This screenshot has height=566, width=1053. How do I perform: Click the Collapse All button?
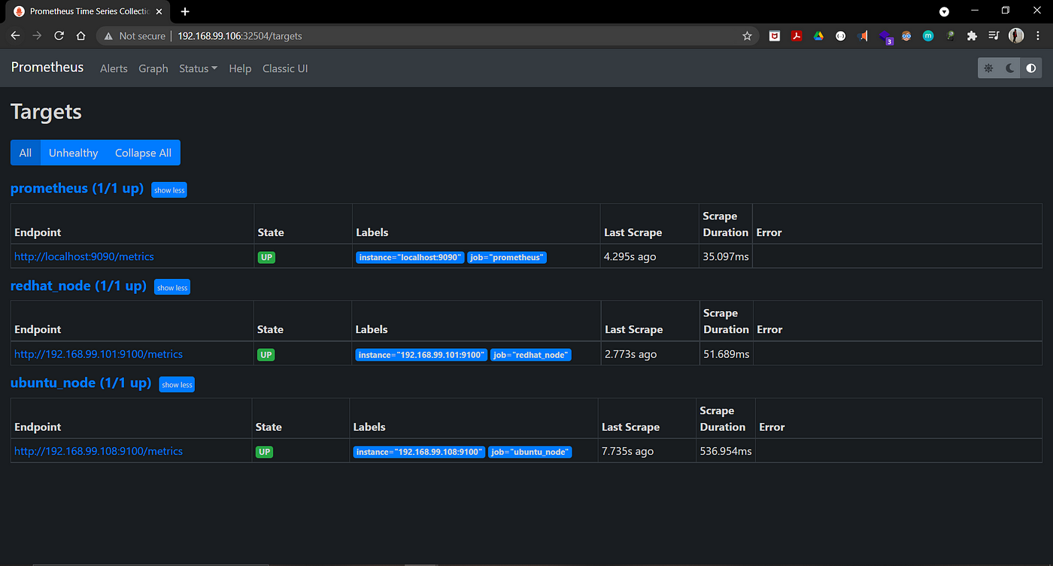pyautogui.click(x=143, y=153)
